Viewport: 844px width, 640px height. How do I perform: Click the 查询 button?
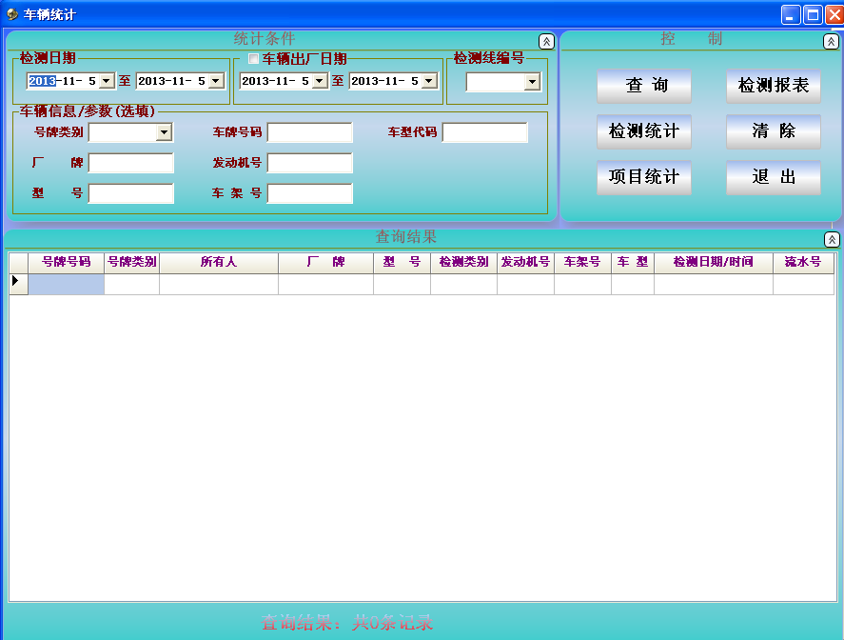click(x=644, y=86)
